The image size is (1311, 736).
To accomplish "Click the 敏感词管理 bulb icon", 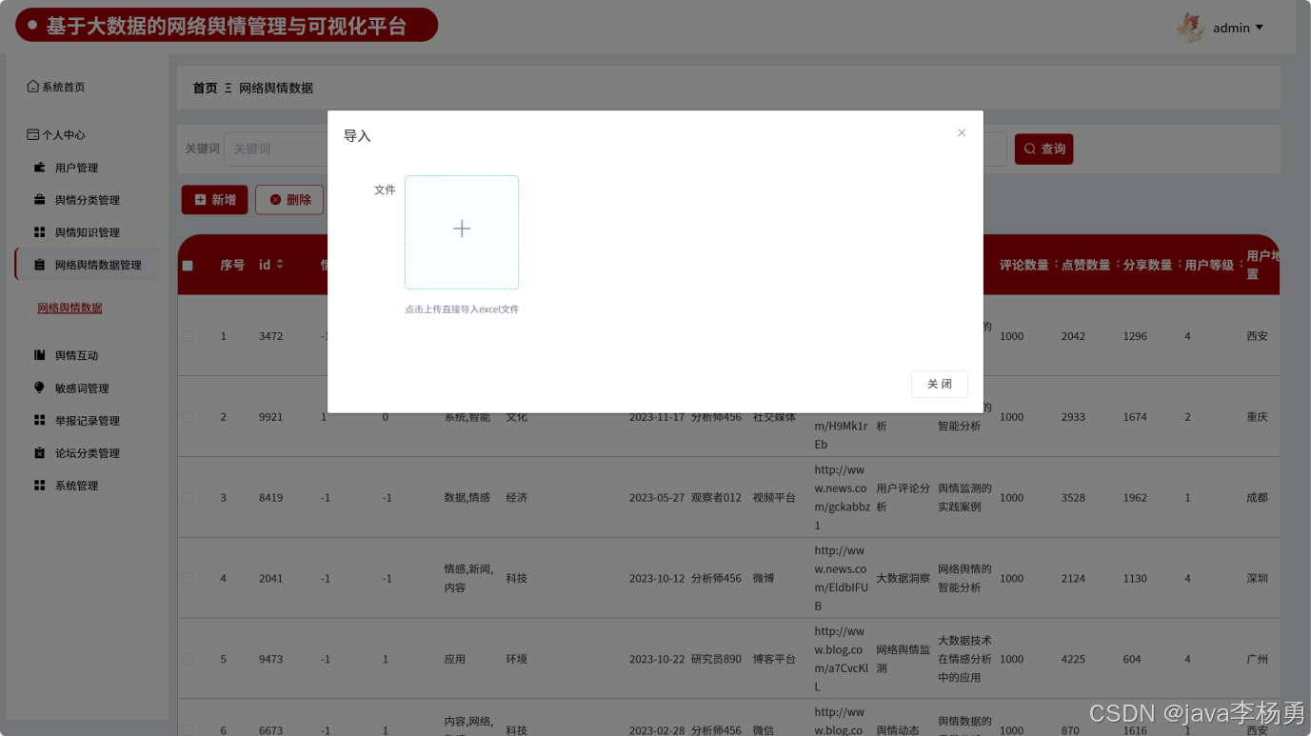I will [39, 388].
